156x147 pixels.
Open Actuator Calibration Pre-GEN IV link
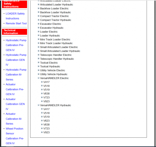click(x=15, y=89)
